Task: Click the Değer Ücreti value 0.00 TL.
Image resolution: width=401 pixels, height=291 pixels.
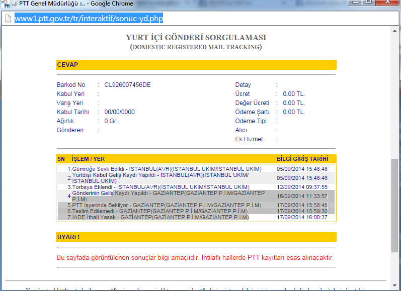Action: [294, 103]
